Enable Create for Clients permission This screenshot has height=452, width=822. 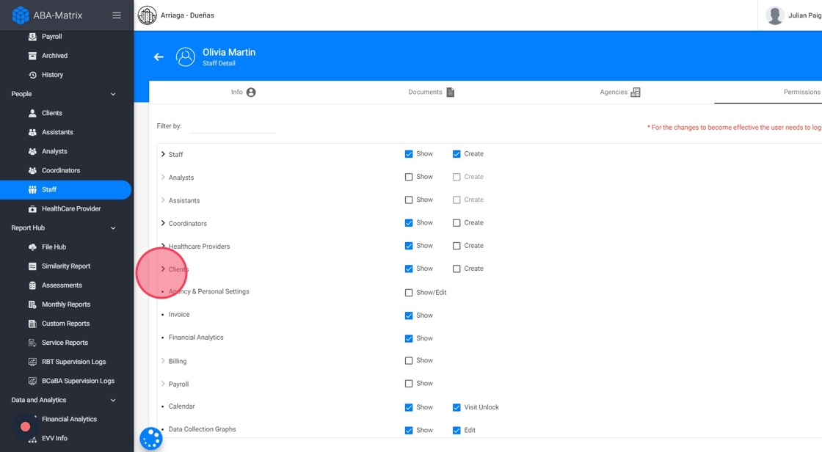pyautogui.click(x=457, y=269)
